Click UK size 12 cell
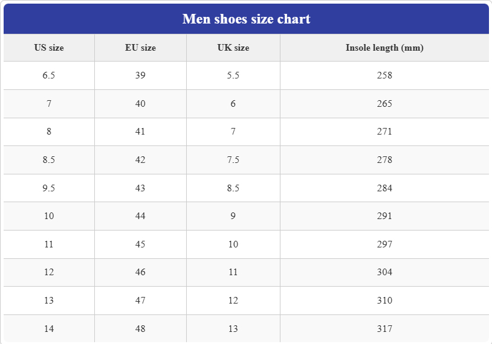Screen dimensions: 492x344 (x=233, y=301)
